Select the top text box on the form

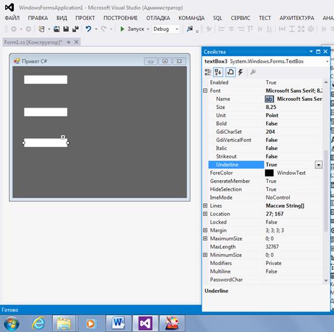click(x=46, y=79)
